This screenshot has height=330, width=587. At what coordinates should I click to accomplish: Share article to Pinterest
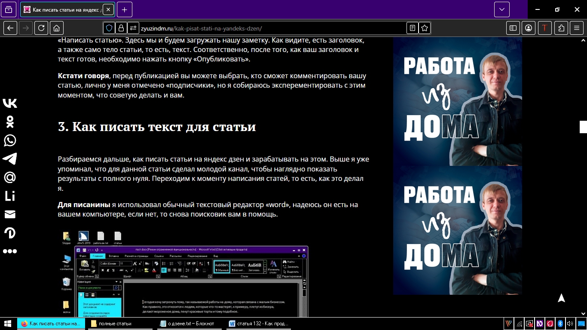(9, 233)
